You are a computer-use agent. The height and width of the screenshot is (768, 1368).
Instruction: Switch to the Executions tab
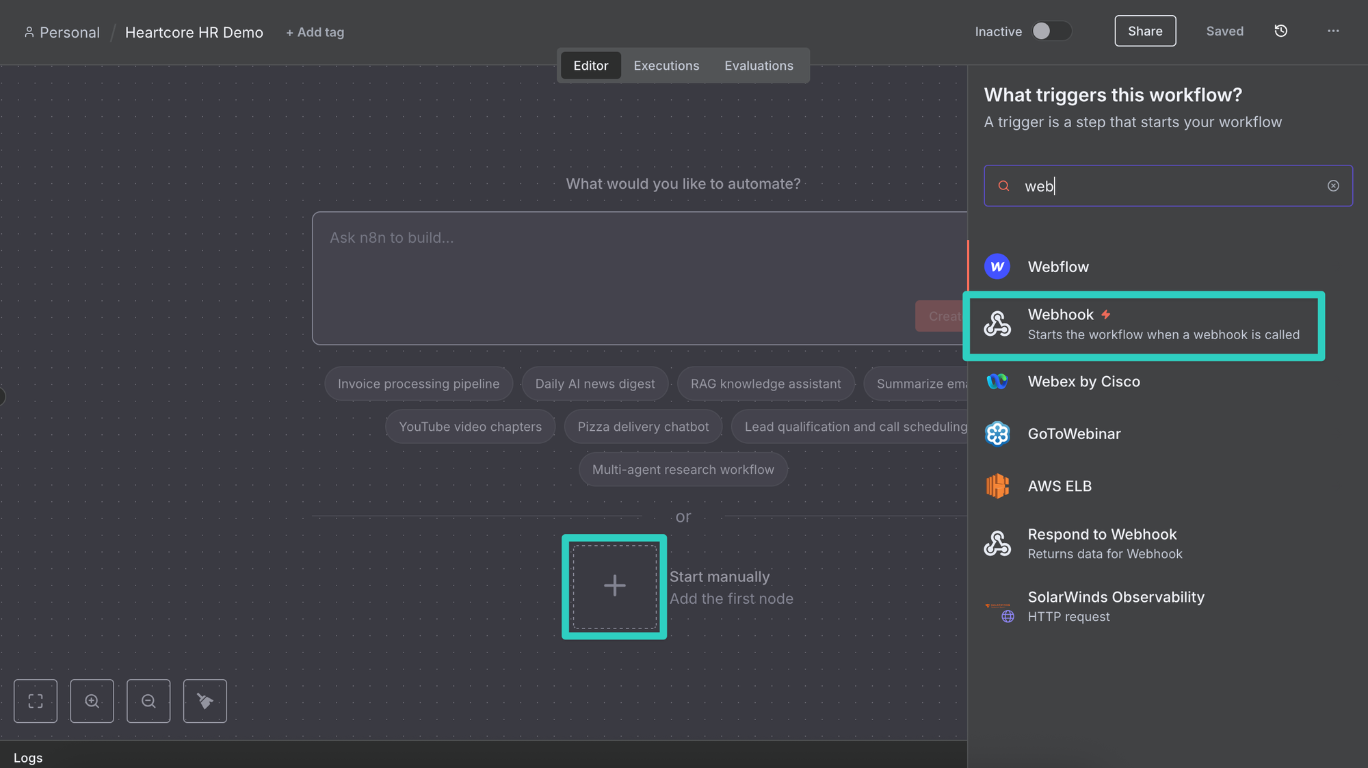click(666, 66)
